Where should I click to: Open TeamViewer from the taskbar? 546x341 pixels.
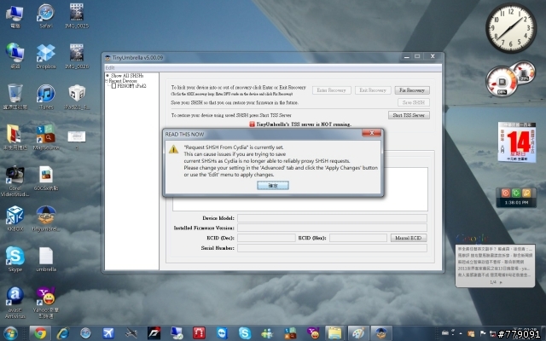222,333
